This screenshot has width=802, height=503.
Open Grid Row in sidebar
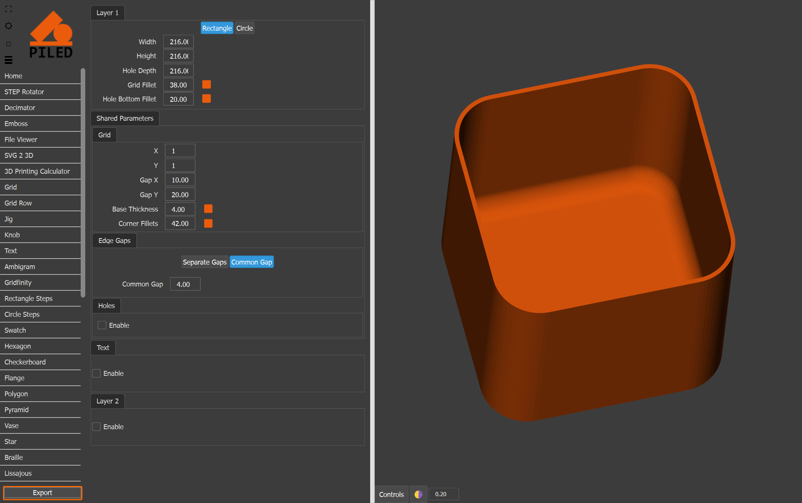click(40, 203)
